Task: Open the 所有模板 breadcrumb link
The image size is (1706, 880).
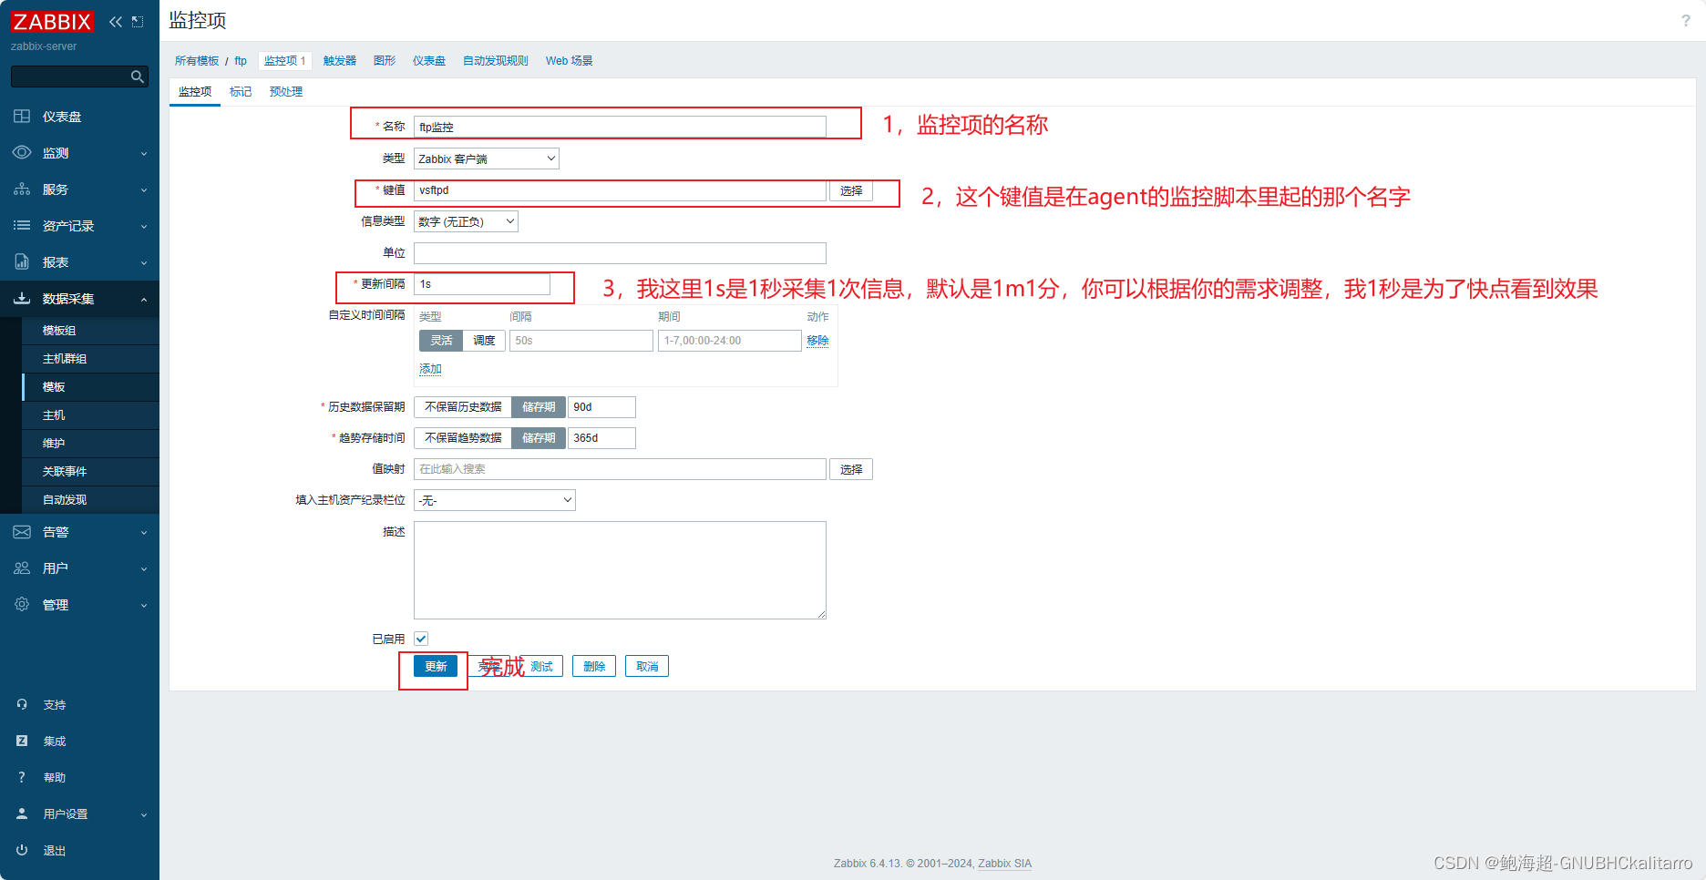Action: click(x=197, y=61)
